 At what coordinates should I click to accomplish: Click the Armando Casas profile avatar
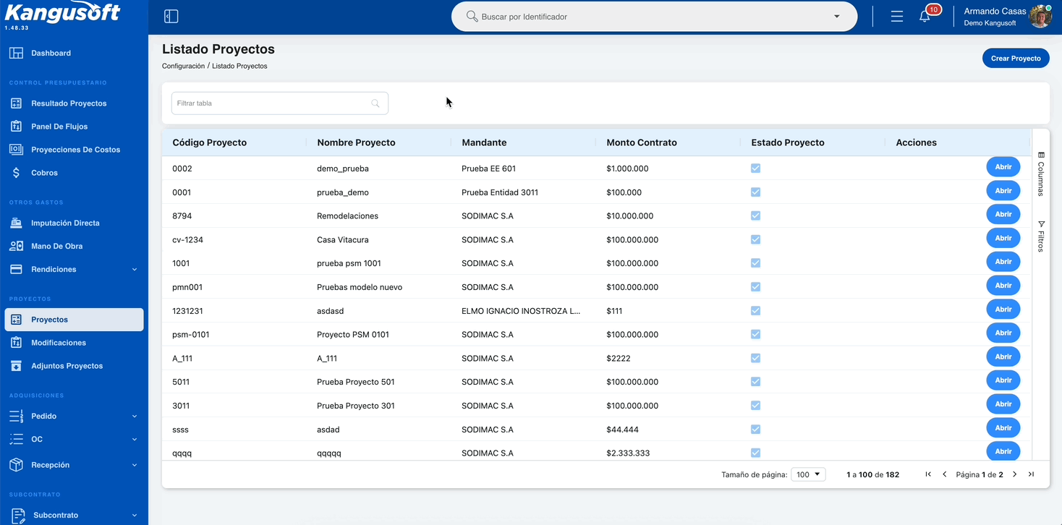[x=1040, y=17]
